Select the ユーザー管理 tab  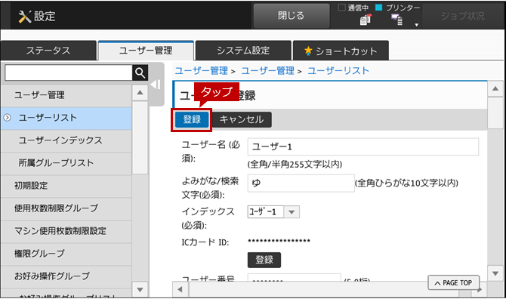(146, 51)
